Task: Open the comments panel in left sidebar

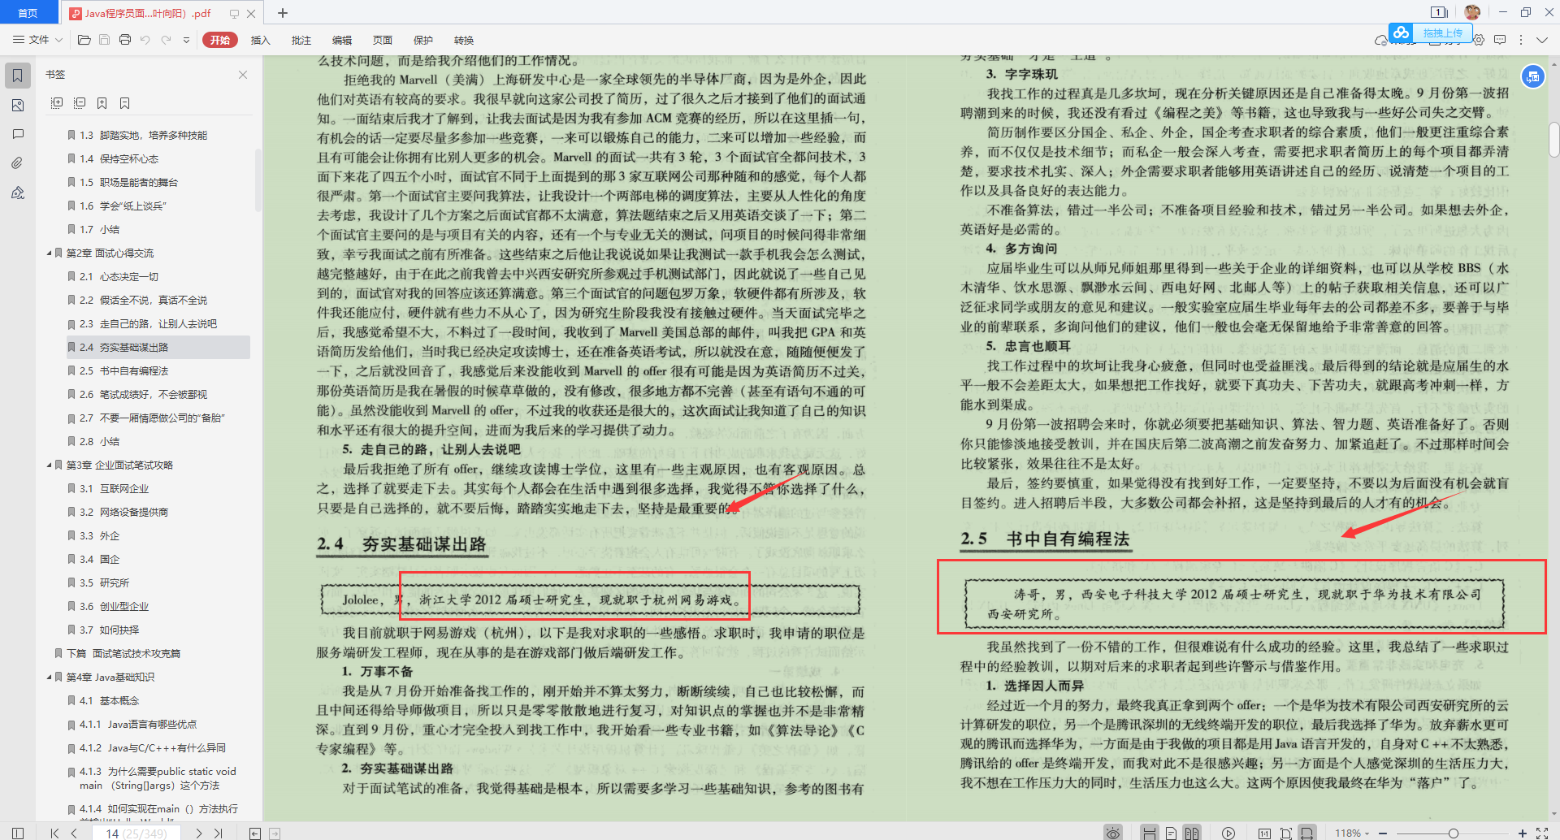Action: (17, 134)
